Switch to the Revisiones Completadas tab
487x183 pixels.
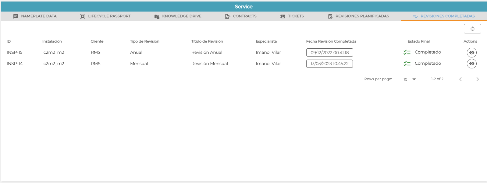[x=444, y=16]
